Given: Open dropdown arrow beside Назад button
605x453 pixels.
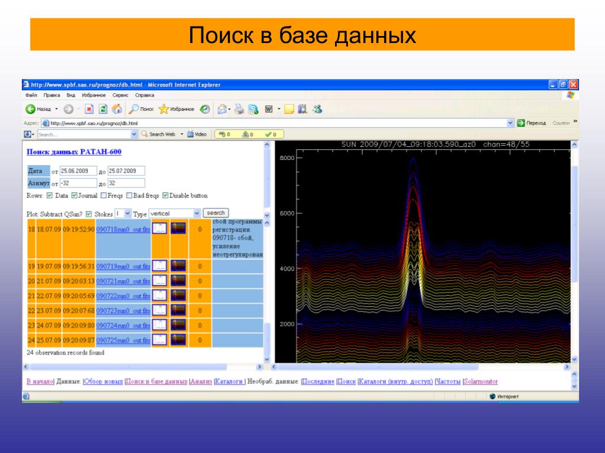Looking at the screenshot, I should tap(56, 109).
